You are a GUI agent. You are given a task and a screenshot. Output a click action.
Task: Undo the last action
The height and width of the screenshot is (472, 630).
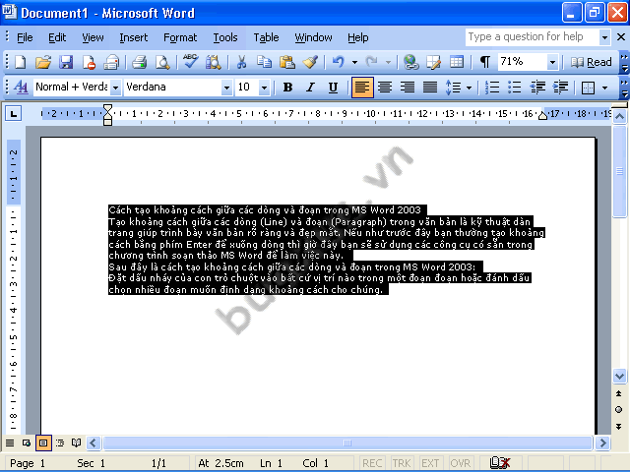point(339,62)
